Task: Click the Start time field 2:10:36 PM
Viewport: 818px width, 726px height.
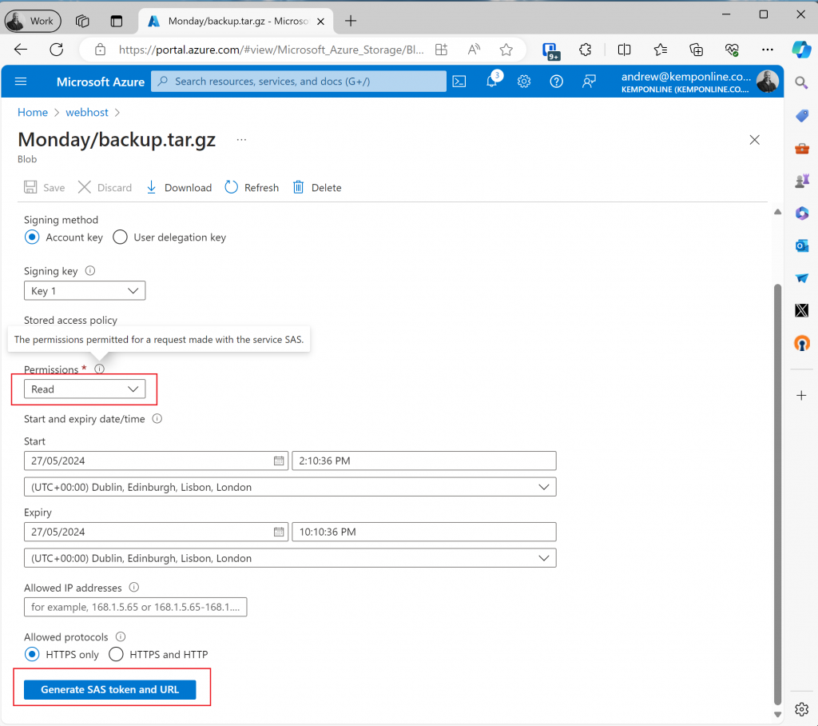Action: point(424,461)
